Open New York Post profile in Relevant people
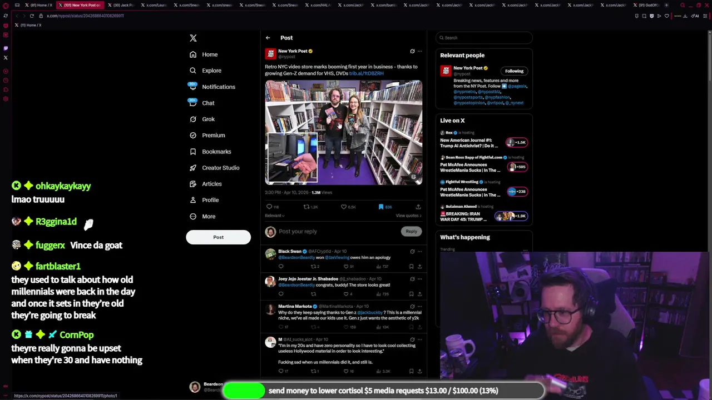 468,68
